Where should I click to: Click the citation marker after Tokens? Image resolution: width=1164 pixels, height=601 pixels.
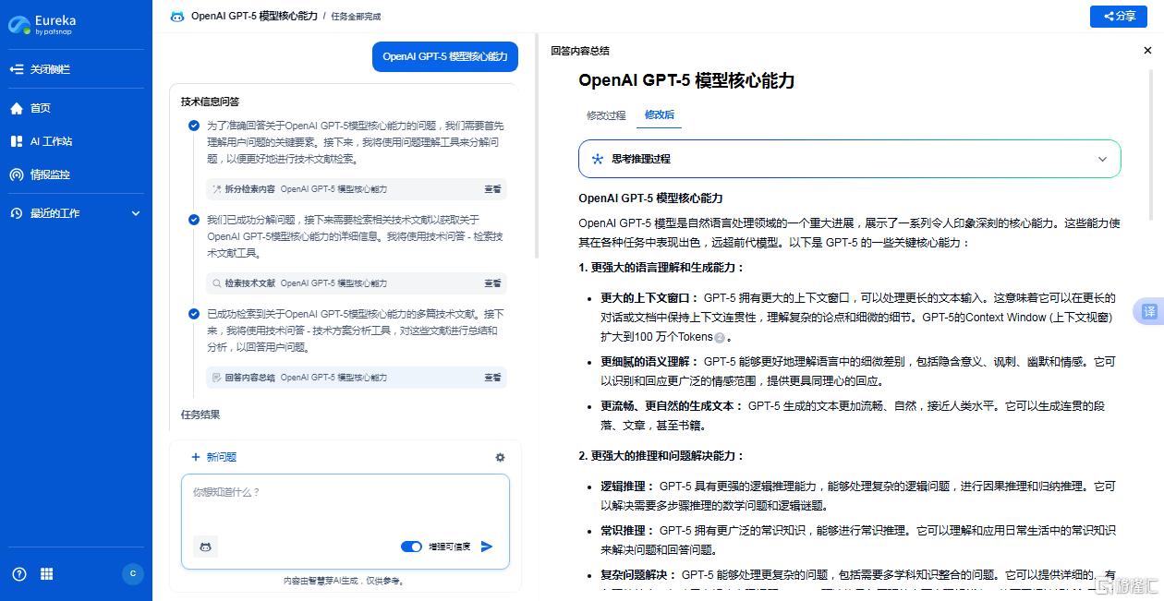coord(720,338)
